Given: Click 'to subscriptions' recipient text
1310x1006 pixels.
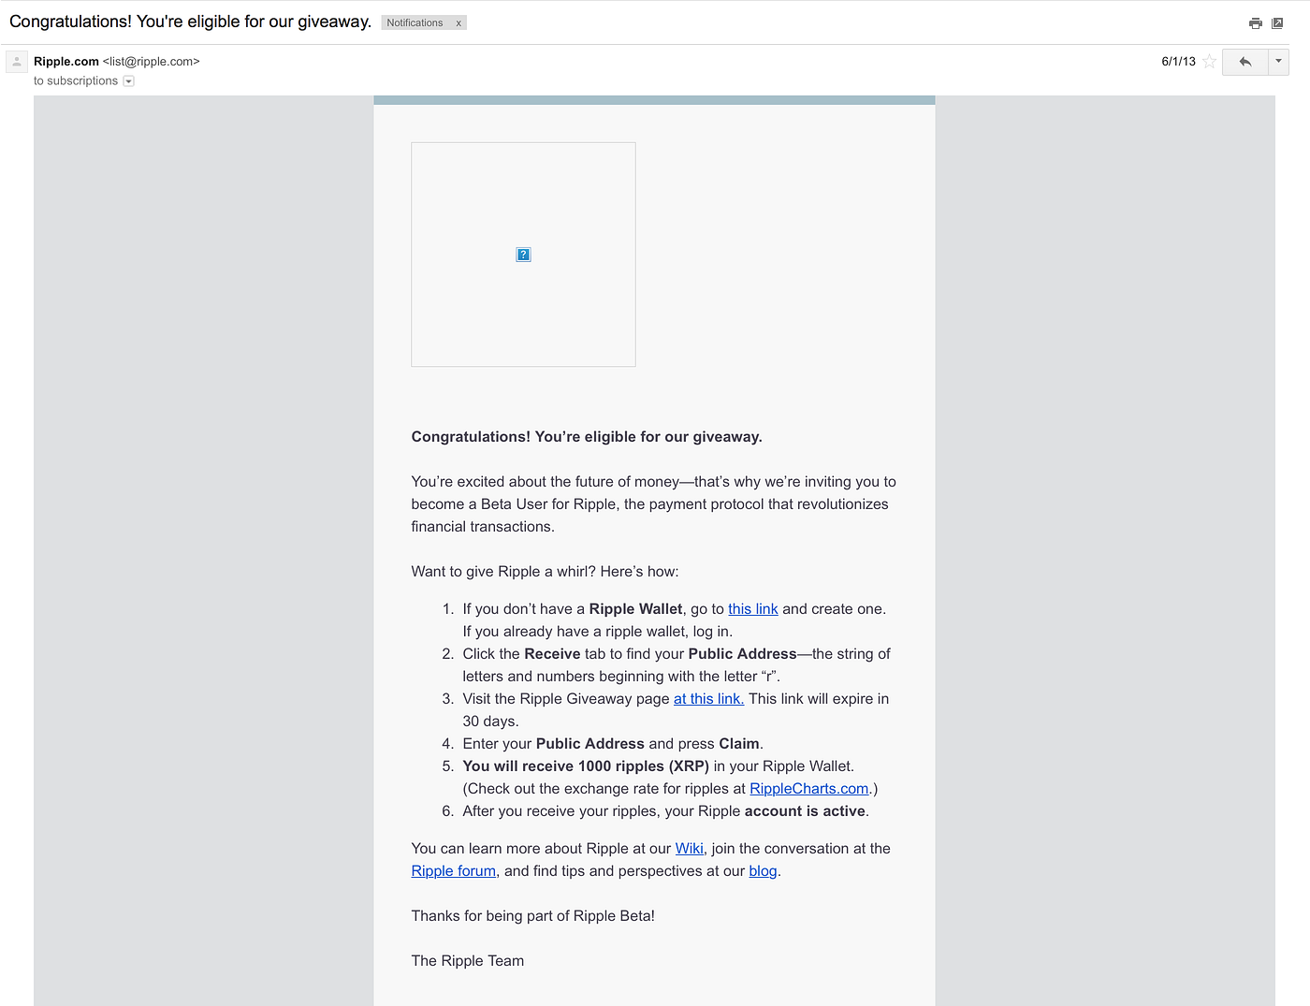Looking at the screenshot, I should (x=76, y=81).
